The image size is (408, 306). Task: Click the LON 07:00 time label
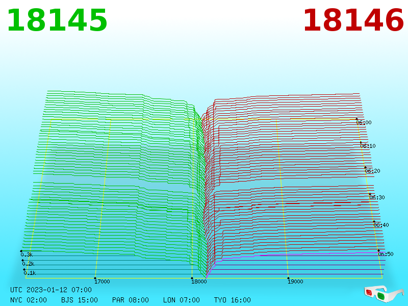[182, 300]
